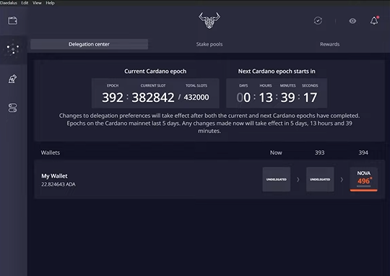Click the total slots 432000
This screenshot has width=390, height=276.
coord(196,97)
